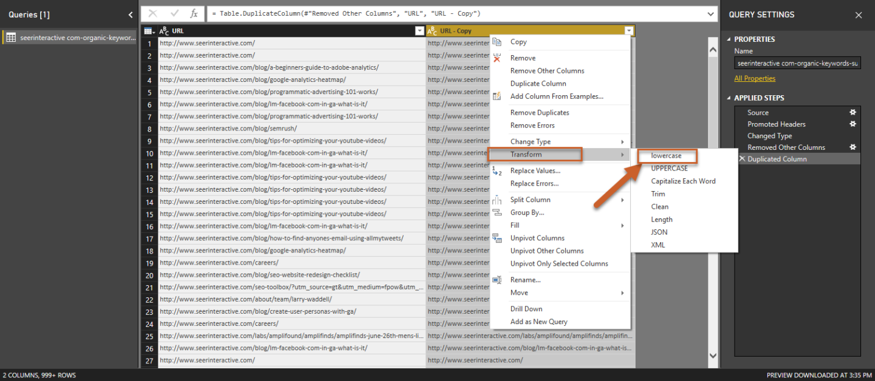Click the fx function icon
The image size is (875, 381).
(194, 13)
